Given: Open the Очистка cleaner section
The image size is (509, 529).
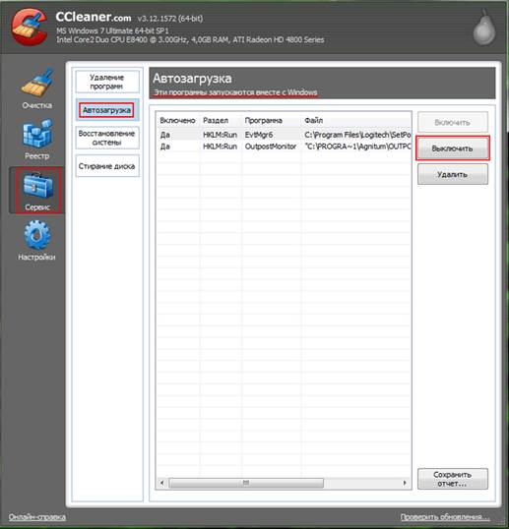Looking at the screenshot, I should click(36, 89).
